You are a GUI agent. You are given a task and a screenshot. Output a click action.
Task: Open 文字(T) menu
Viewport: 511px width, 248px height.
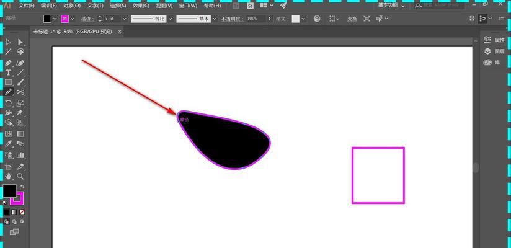(x=96, y=6)
